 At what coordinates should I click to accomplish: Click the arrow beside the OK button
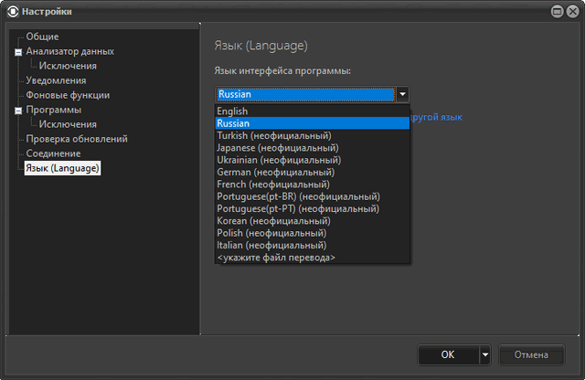[x=485, y=354]
